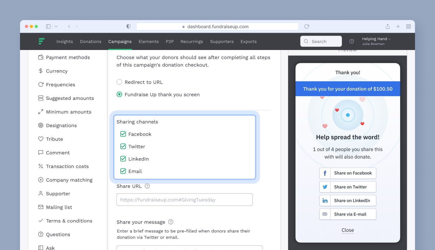Open the P2P tab
Image resolution: width=435 pixels, height=250 pixels.
click(170, 42)
